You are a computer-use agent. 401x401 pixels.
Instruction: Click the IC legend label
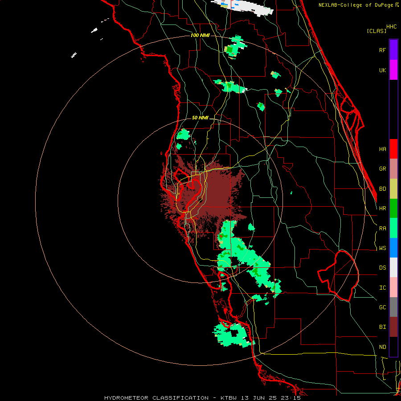point(382,287)
